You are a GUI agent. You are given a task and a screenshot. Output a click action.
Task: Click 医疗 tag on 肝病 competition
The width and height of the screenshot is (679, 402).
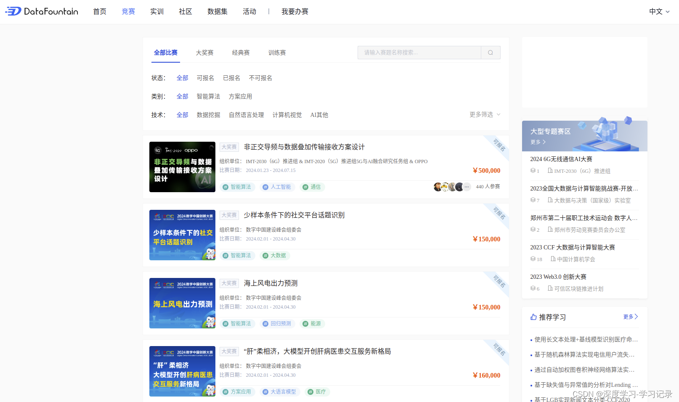pyautogui.click(x=317, y=392)
